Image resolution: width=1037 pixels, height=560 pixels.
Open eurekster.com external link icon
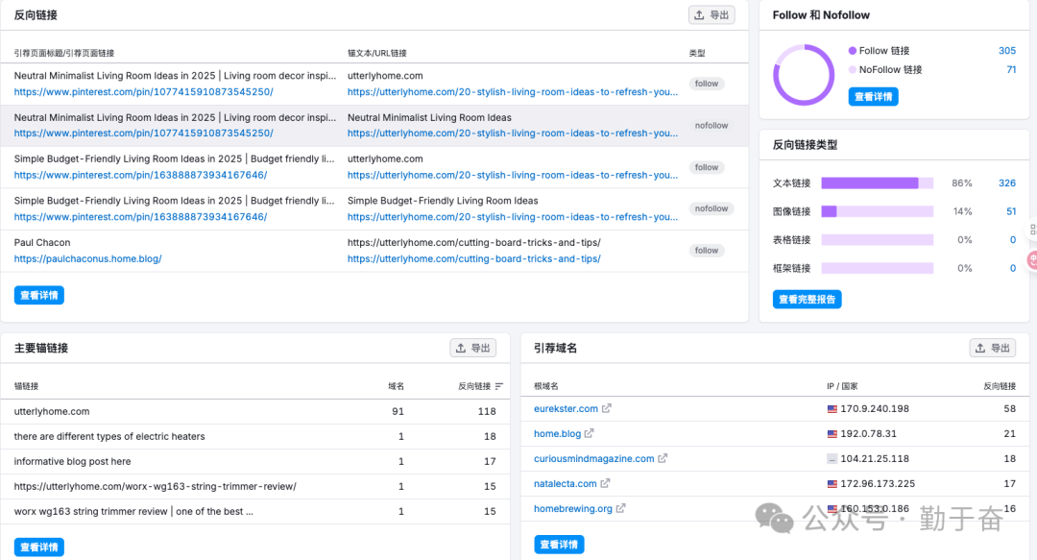(x=607, y=408)
